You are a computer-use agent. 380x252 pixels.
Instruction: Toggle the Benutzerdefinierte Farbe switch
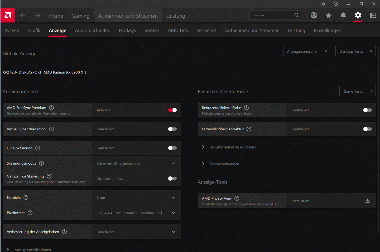(x=368, y=110)
